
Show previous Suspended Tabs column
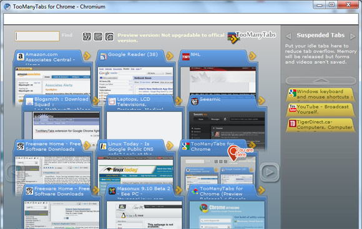click(x=288, y=36)
